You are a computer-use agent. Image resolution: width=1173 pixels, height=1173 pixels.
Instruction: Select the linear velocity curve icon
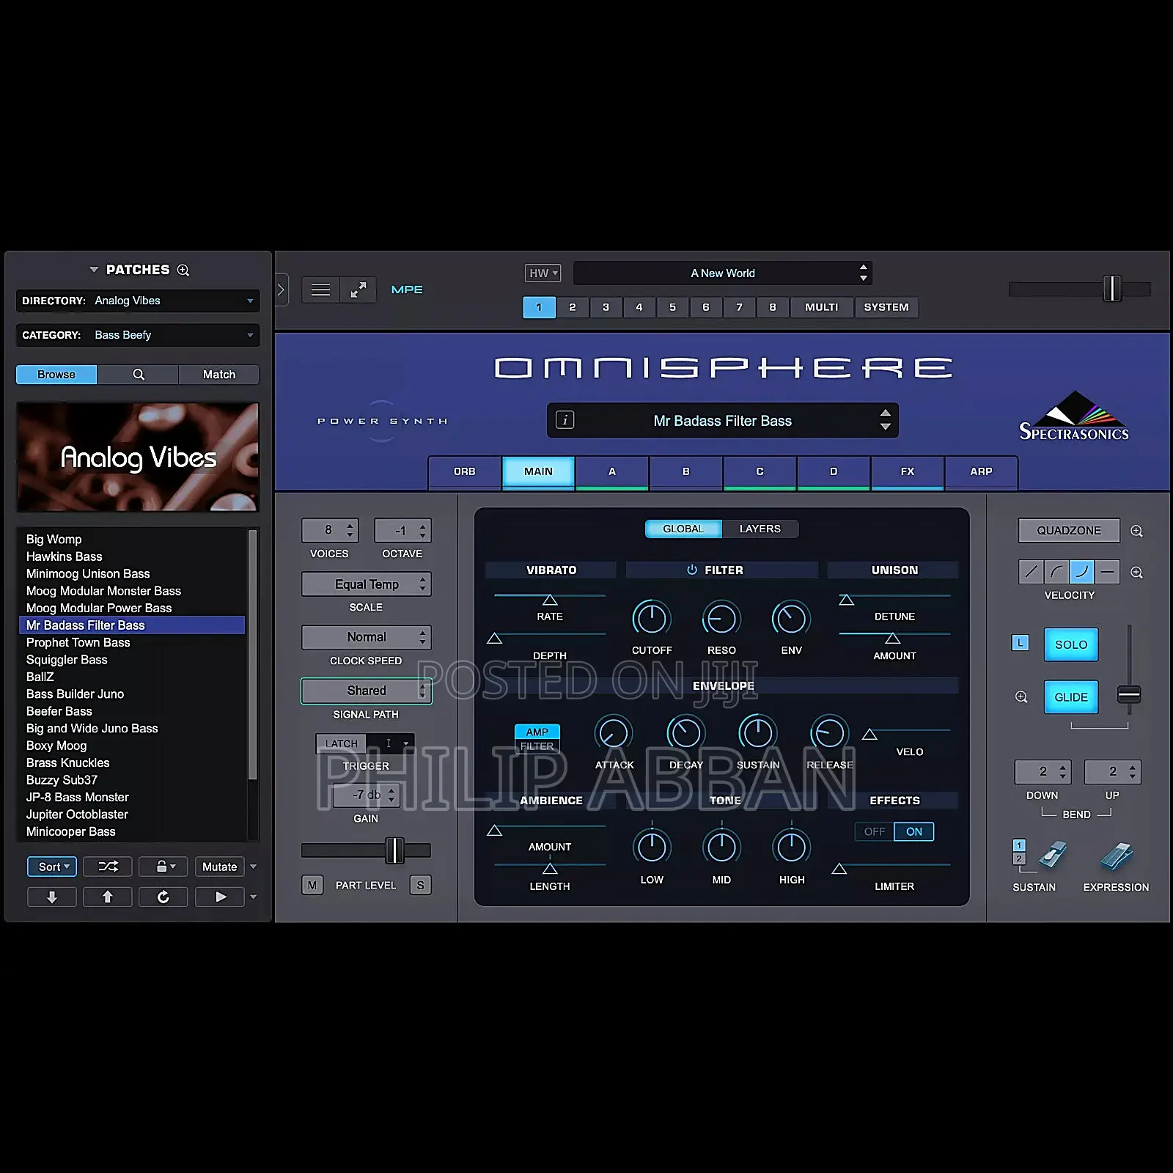[1031, 571]
